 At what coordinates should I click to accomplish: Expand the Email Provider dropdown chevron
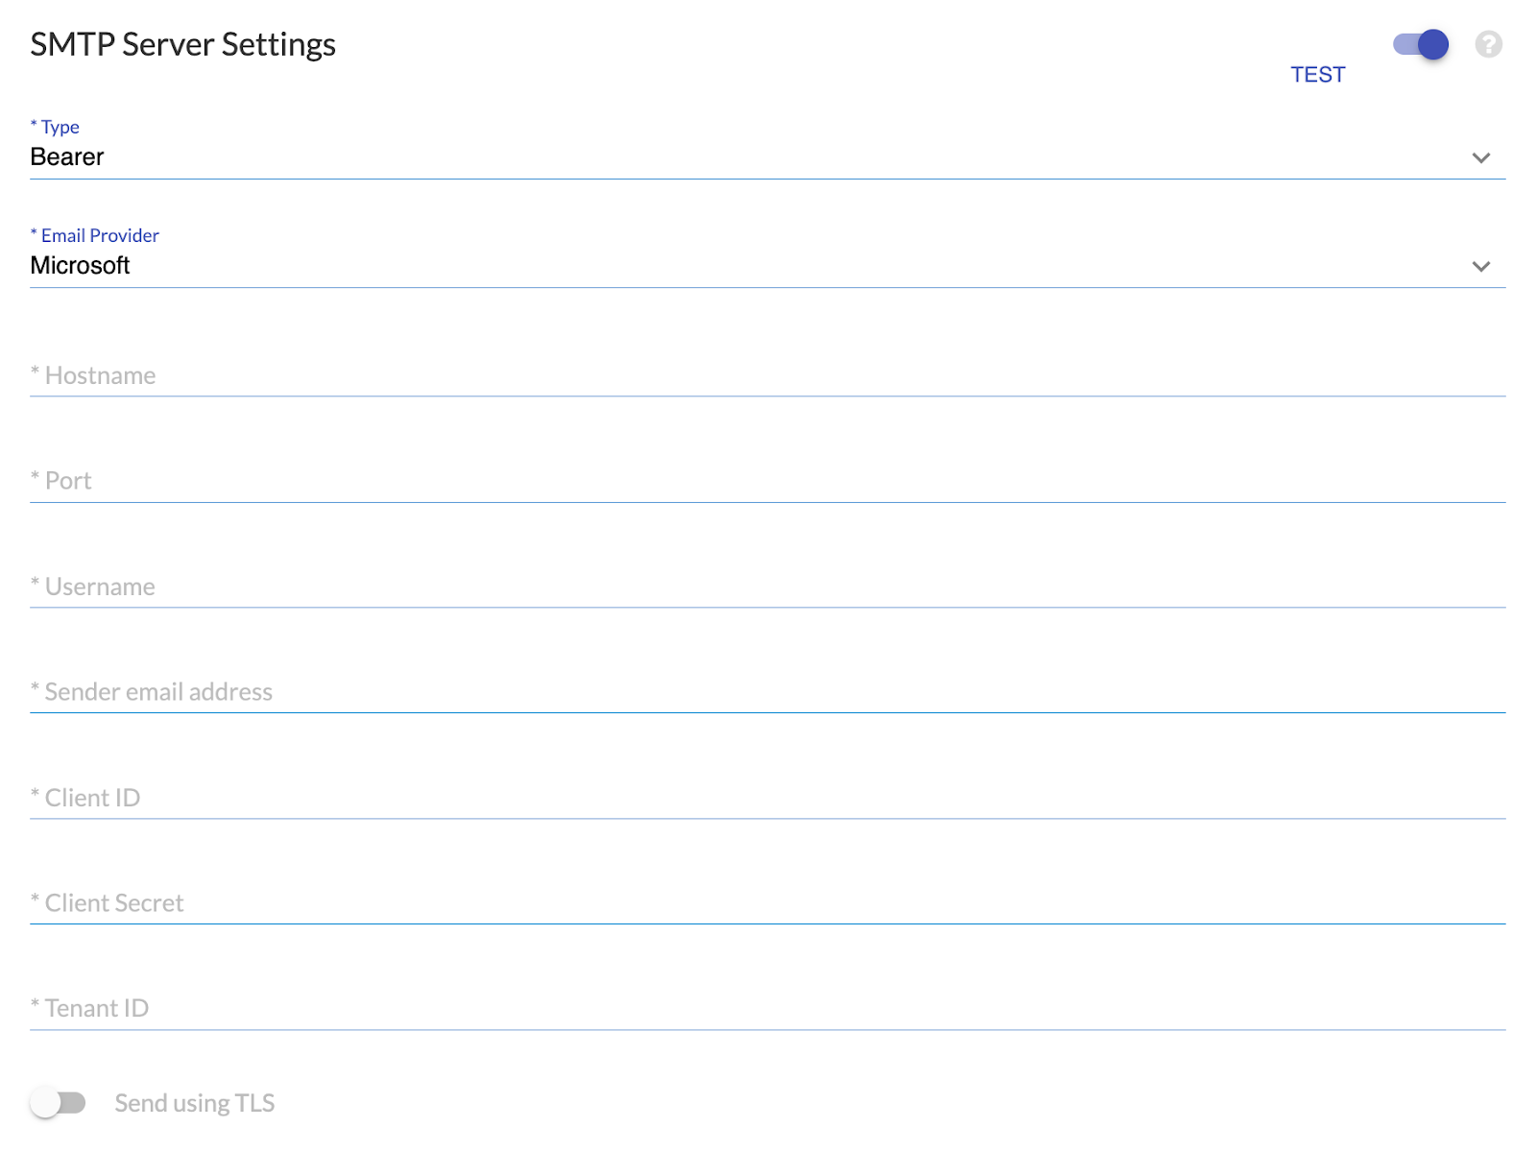pos(1480,266)
